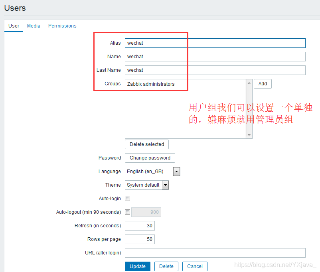320x272 pixels.
Task: Enable the Auto-logout checkbox
Action: (x=128, y=212)
